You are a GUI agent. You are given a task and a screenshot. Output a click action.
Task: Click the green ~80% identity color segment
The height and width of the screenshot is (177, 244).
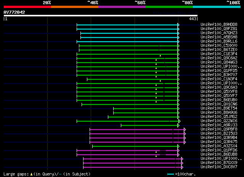(x=169, y=7)
